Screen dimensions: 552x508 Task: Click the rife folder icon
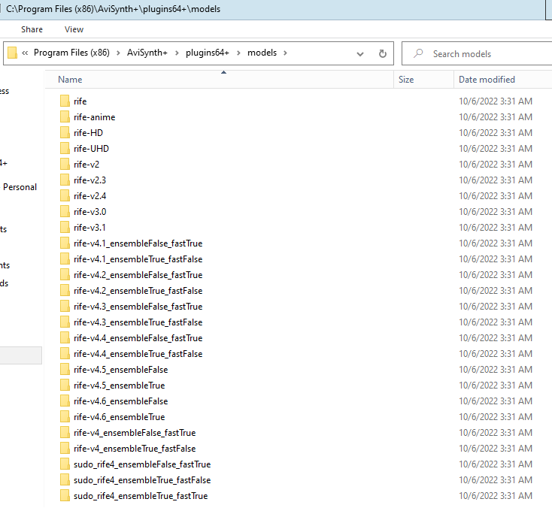point(65,101)
